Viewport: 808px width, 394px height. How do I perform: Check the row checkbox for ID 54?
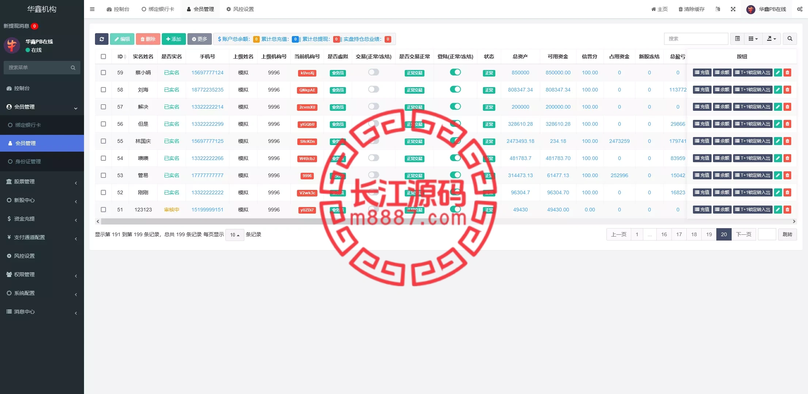[103, 158]
